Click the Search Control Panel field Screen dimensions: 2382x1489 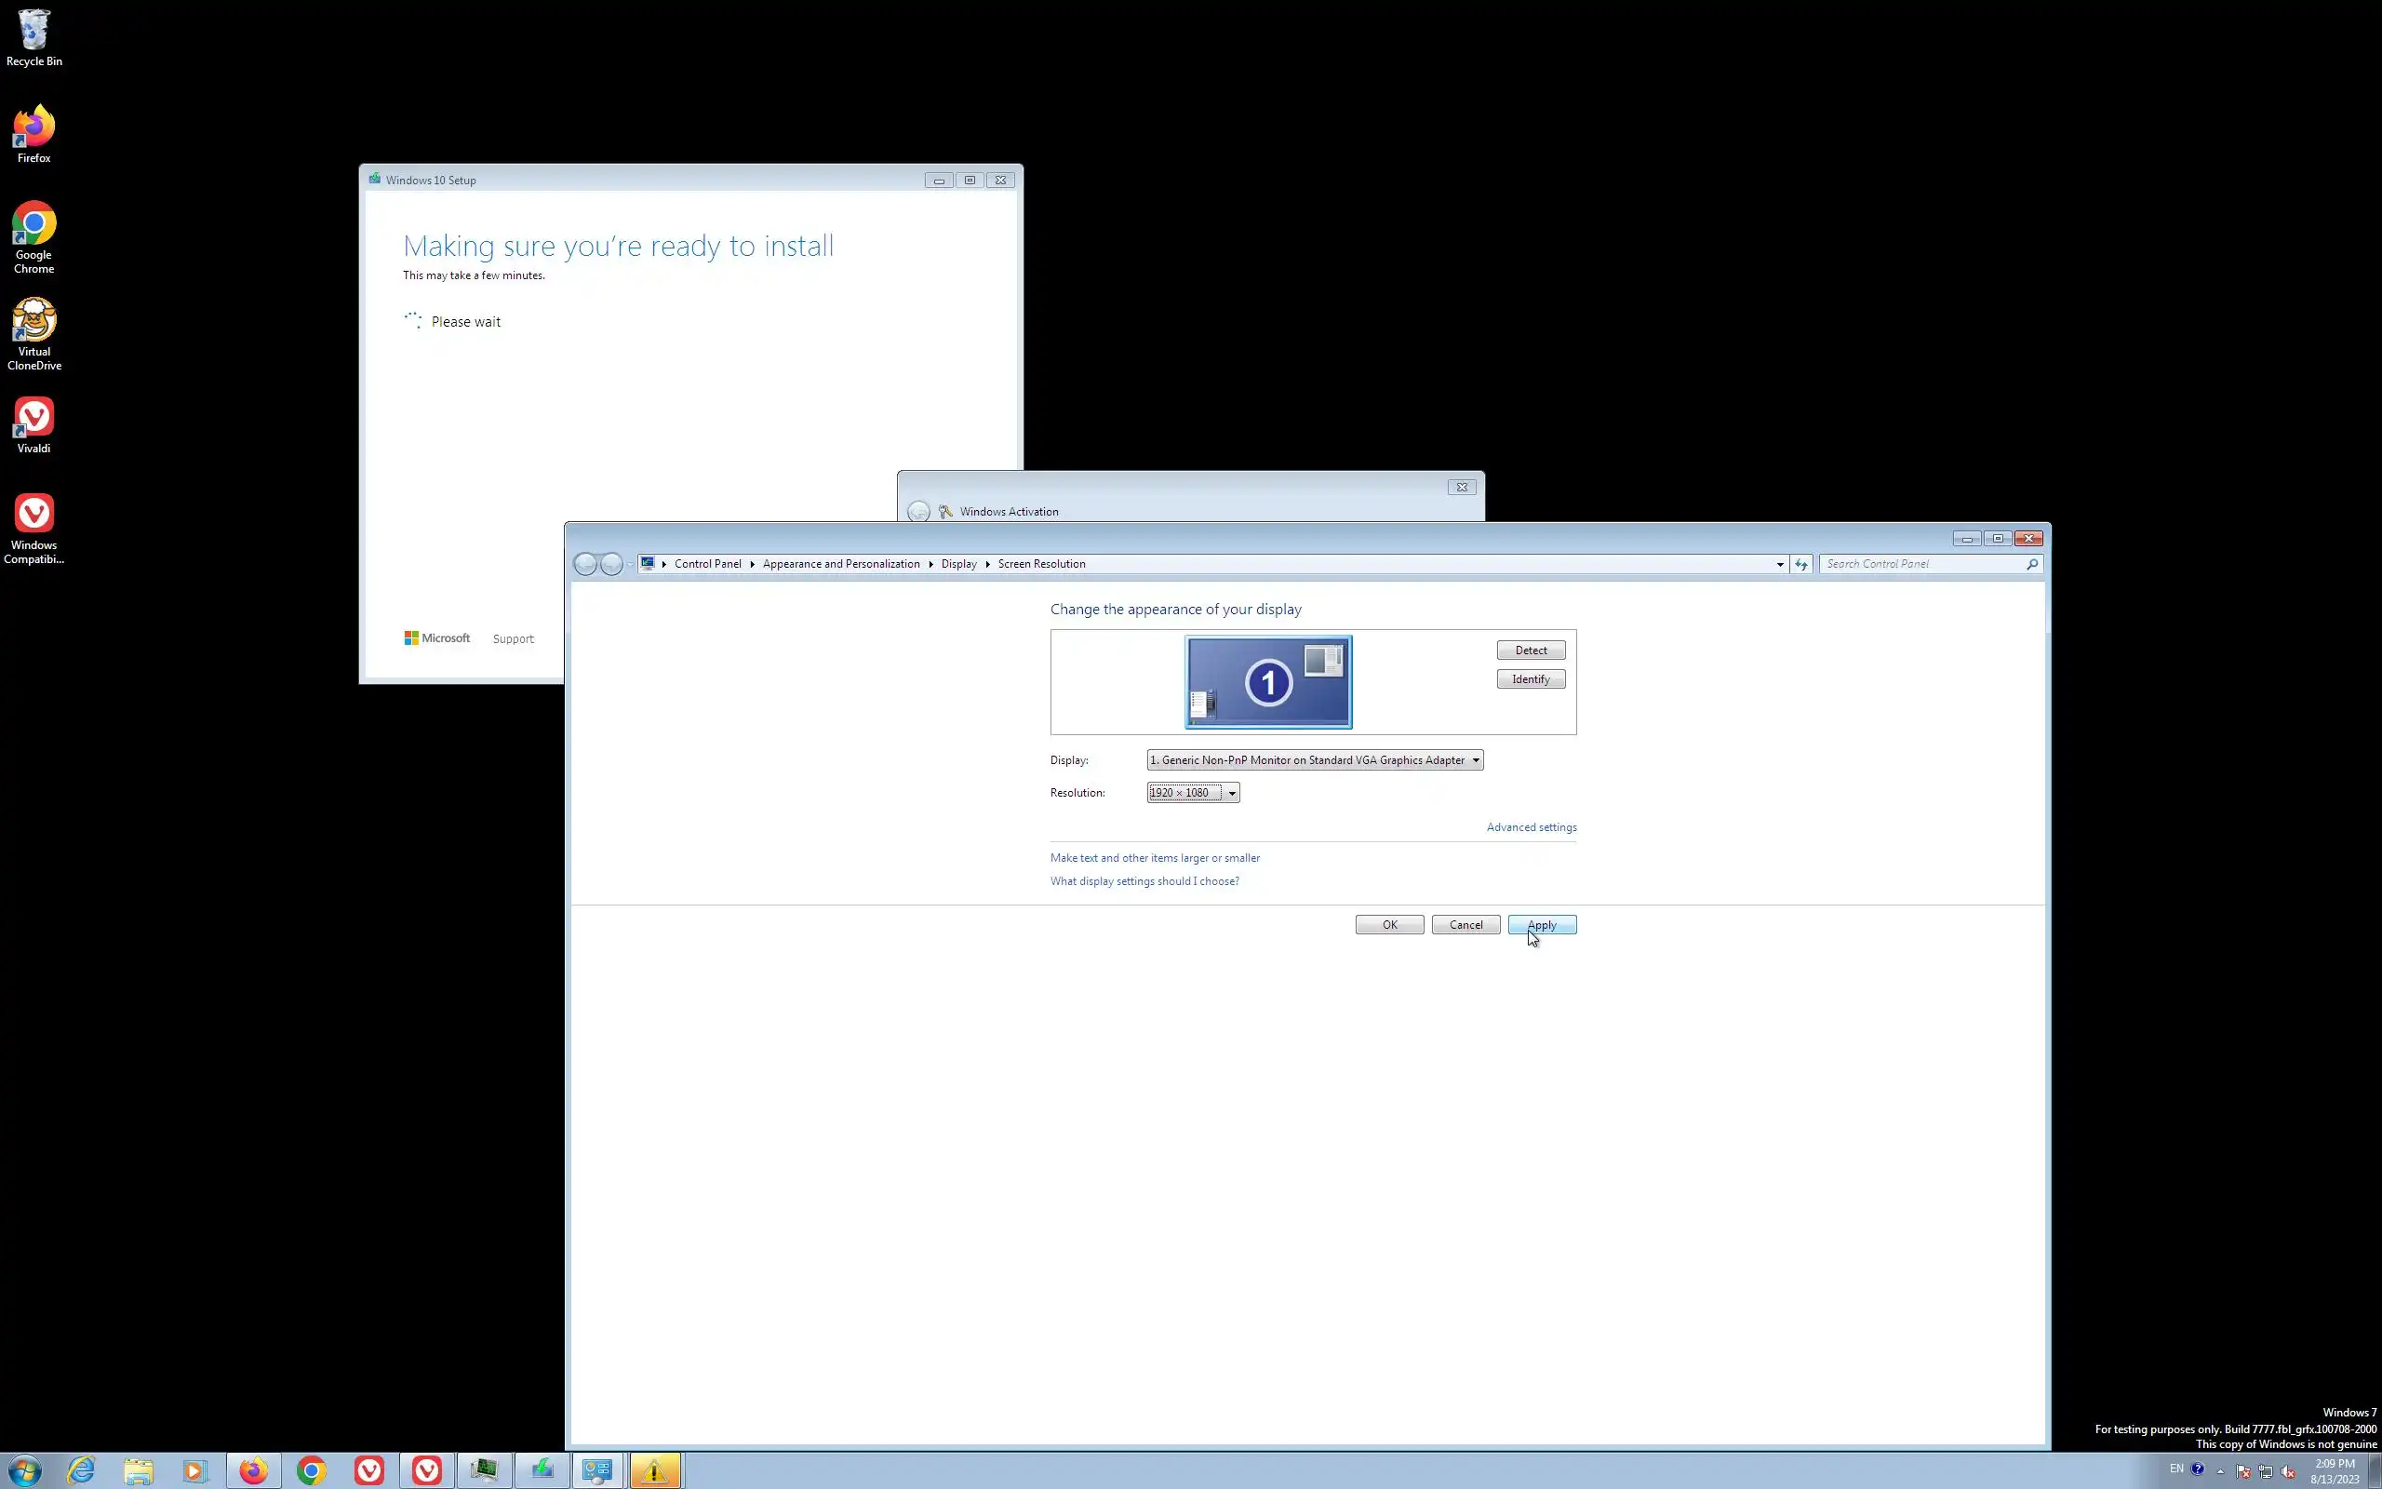[1920, 564]
